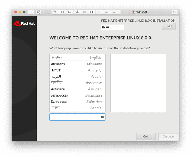Select English language

78,57
